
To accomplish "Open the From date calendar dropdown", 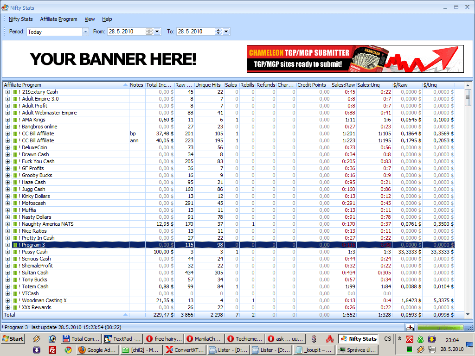I will tap(157, 32).
